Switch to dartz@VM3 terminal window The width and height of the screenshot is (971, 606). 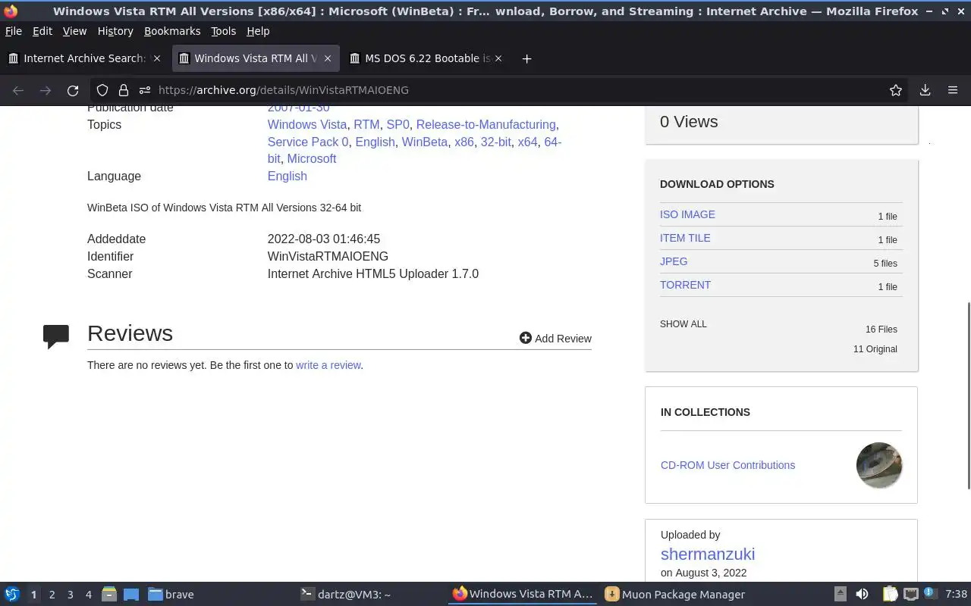tap(345, 595)
